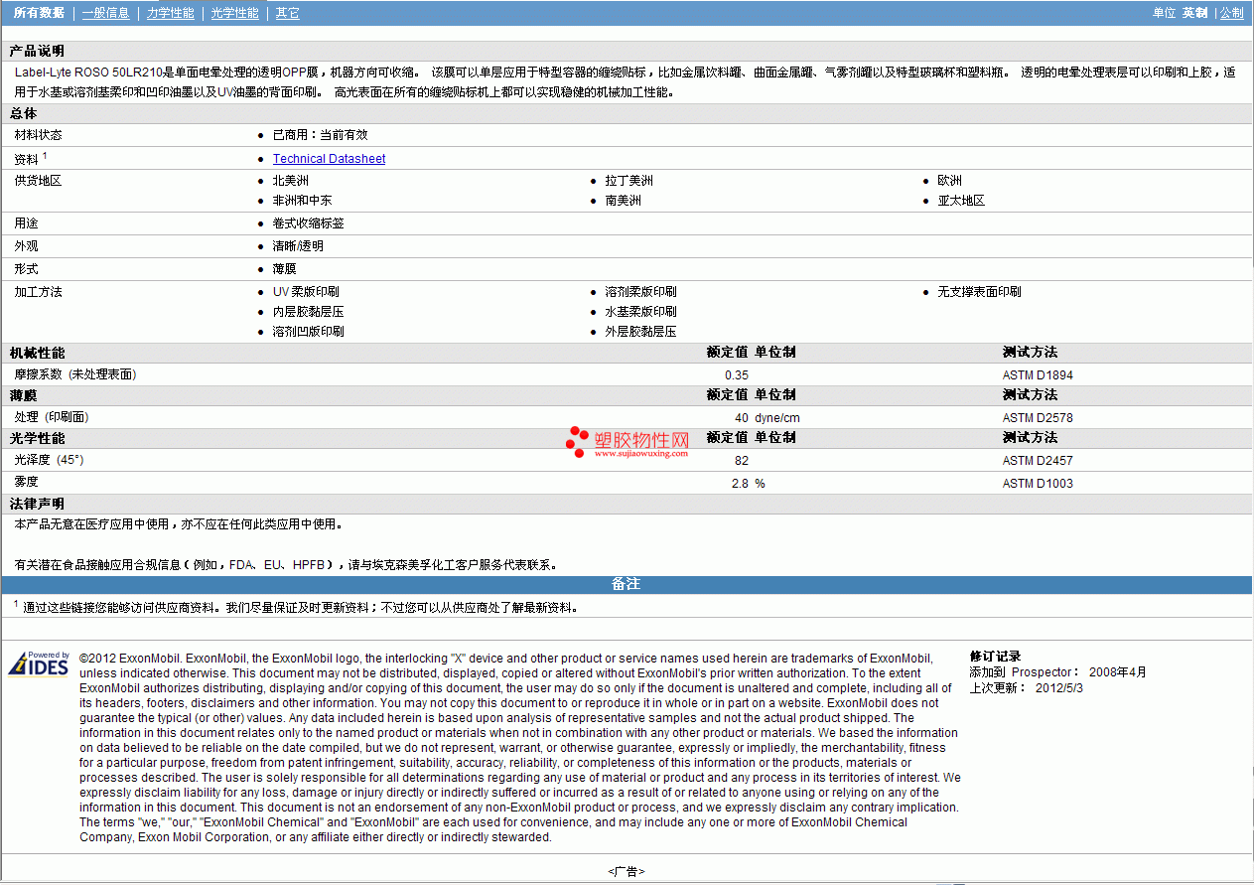Image resolution: width=1254 pixels, height=885 pixels.
Task: Click the 外层胶黏层压 processing method
Action: pyautogui.click(x=641, y=332)
